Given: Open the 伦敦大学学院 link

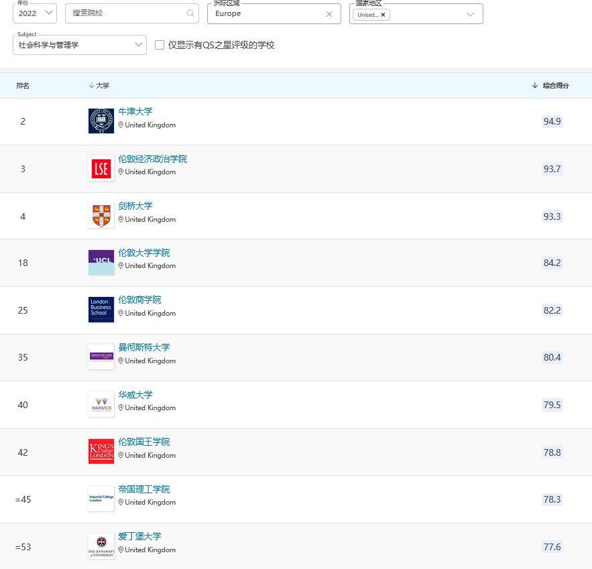Looking at the screenshot, I should coord(144,253).
